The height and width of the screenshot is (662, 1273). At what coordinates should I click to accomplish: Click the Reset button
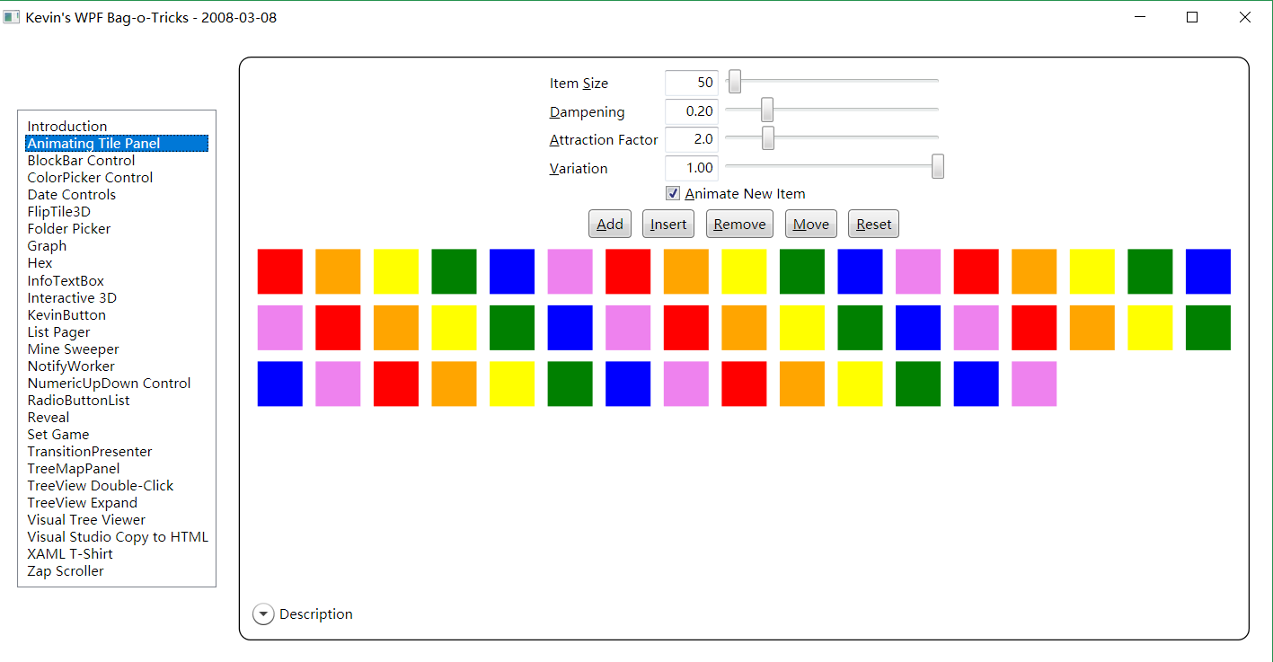click(873, 225)
